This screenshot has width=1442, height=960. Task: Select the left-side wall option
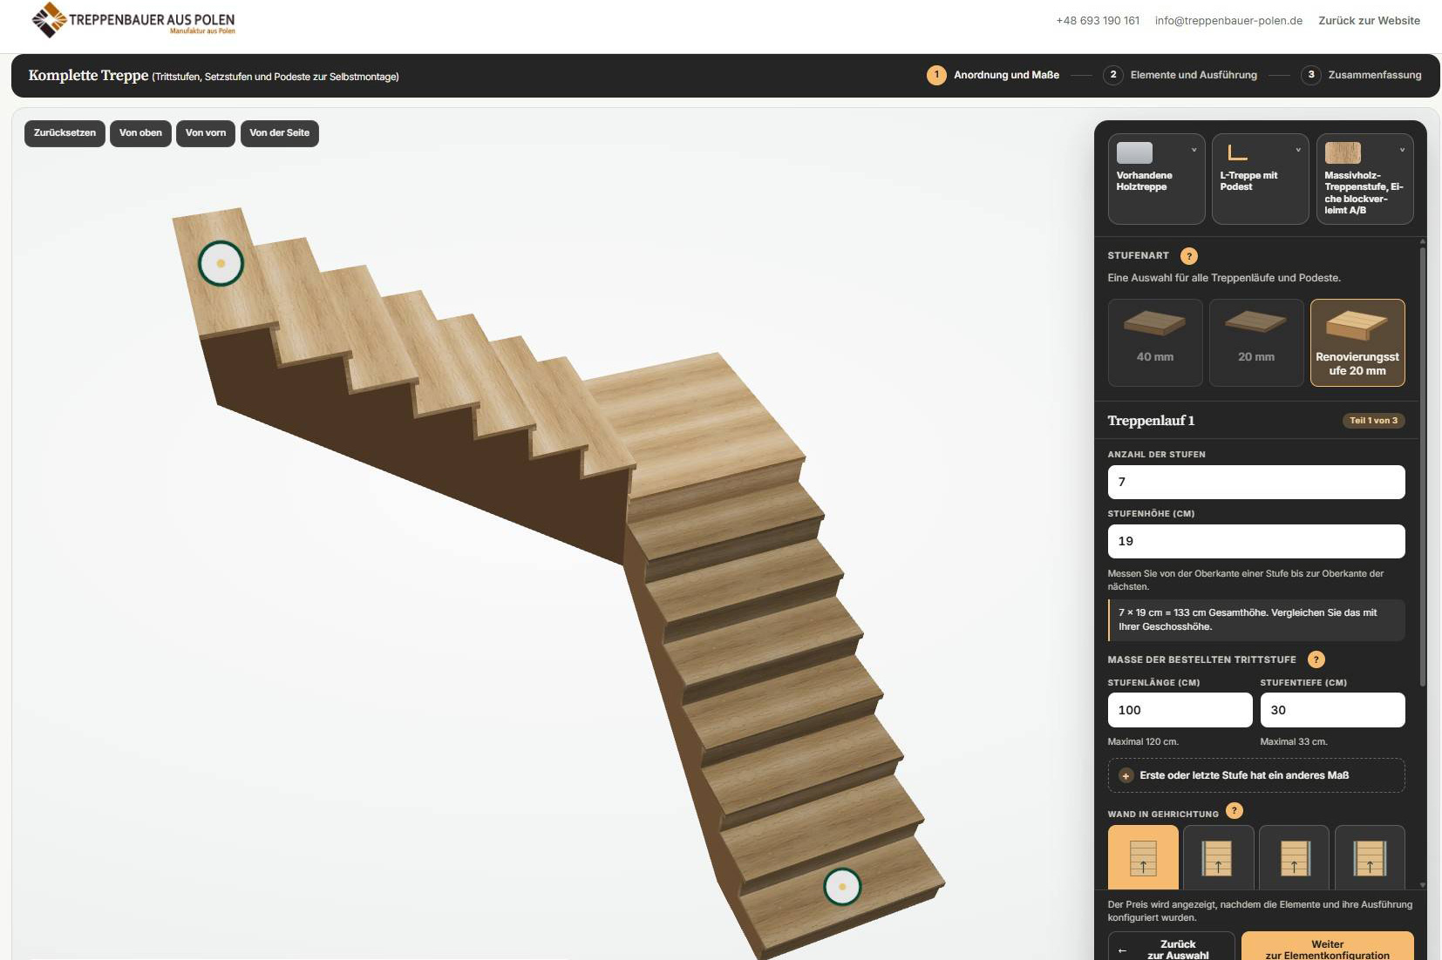pyautogui.click(x=1218, y=858)
